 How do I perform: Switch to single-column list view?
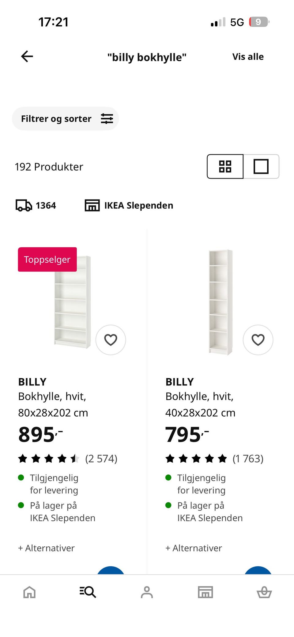(x=261, y=167)
